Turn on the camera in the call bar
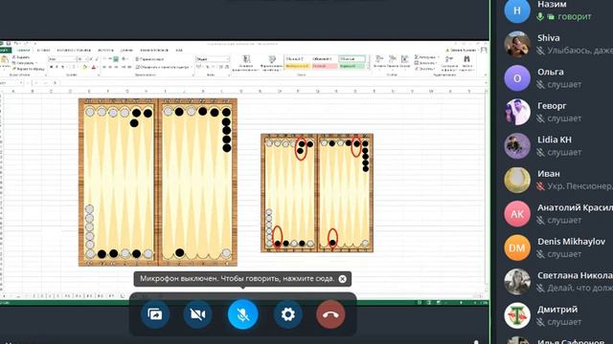 click(x=198, y=314)
